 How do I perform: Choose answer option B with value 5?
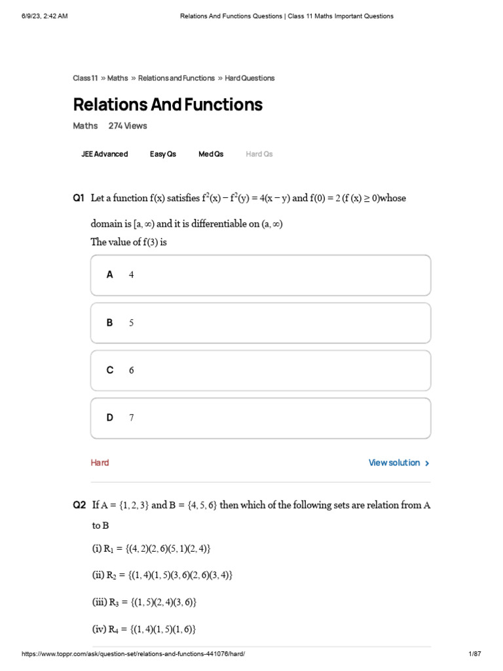coord(261,323)
